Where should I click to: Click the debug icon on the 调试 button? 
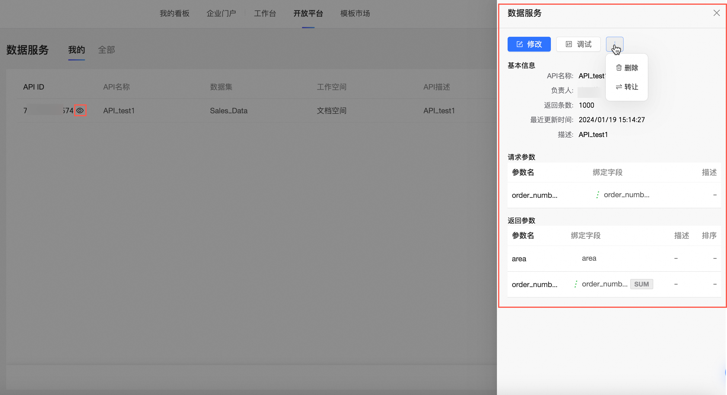click(569, 44)
